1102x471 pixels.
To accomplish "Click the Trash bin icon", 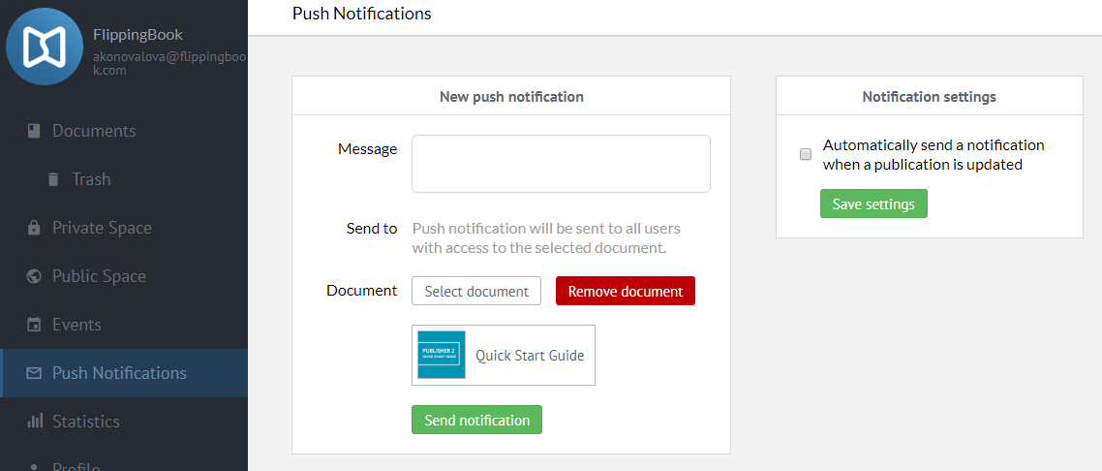I will 52,179.
